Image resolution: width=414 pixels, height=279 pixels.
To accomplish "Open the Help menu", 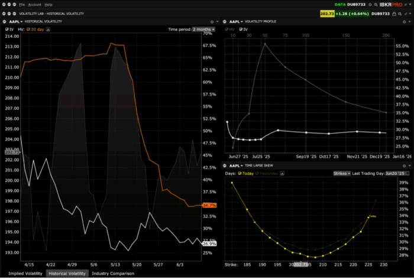I will [x=48, y=5].
